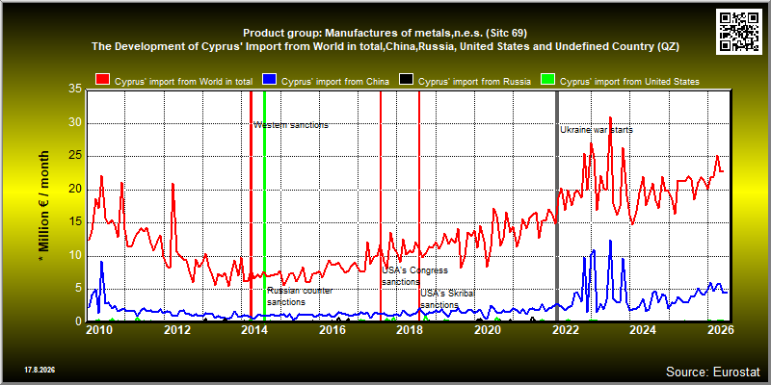Click the x-axis year label 2010
This screenshot has height=385, width=771.
coord(99,330)
